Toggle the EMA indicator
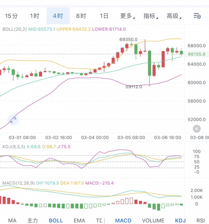 pos(79,220)
